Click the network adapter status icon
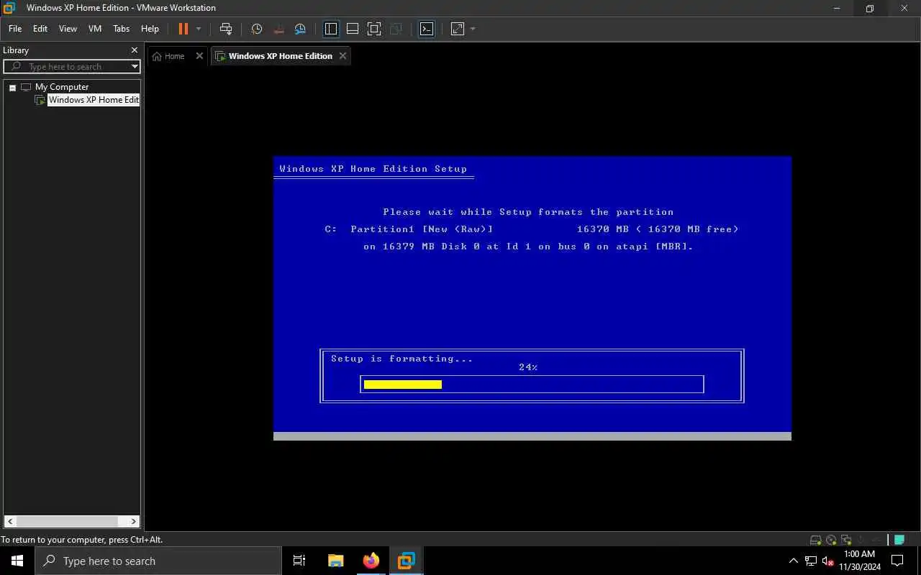Screen dimensions: 921x575 [x=846, y=540]
